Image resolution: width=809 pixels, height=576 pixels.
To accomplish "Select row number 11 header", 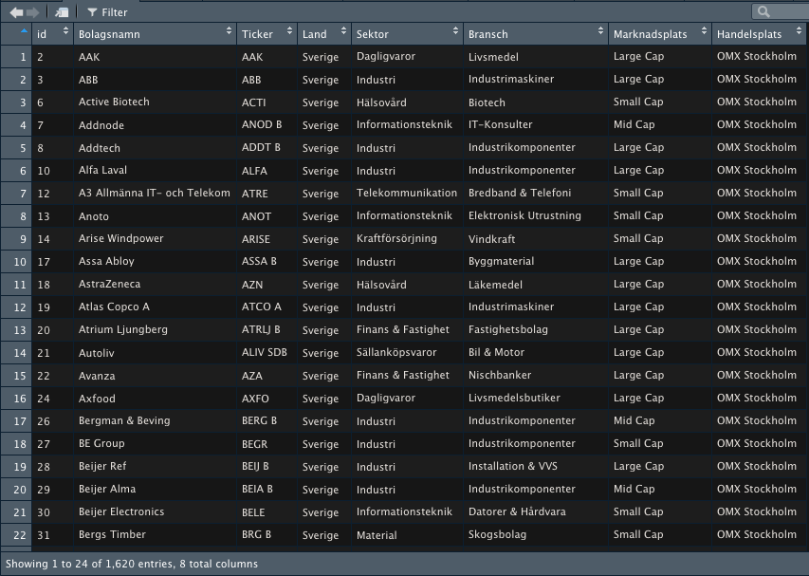I will (16, 285).
